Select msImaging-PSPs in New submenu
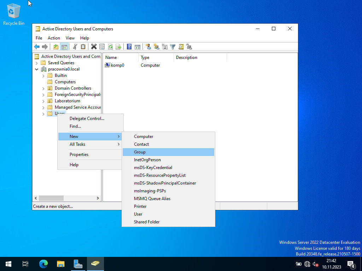The image size is (362, 271). 168,191
